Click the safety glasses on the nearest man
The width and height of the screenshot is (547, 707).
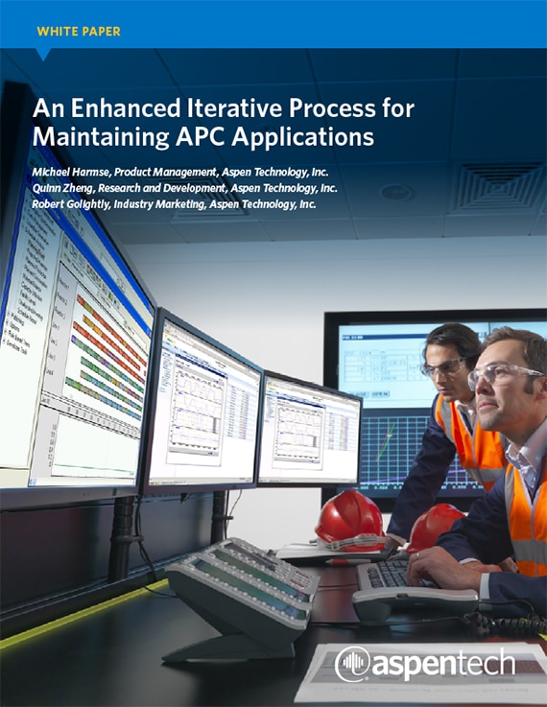coord(501,376)
